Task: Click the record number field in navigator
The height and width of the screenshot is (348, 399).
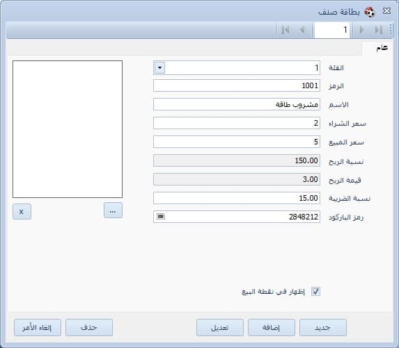Action: point(332,30)
